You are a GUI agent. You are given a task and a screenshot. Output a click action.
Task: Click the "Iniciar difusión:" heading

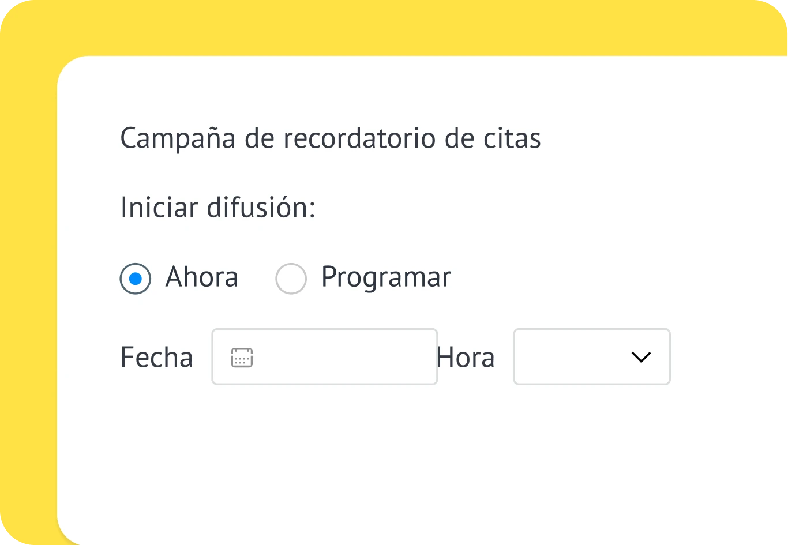[218, 208]
